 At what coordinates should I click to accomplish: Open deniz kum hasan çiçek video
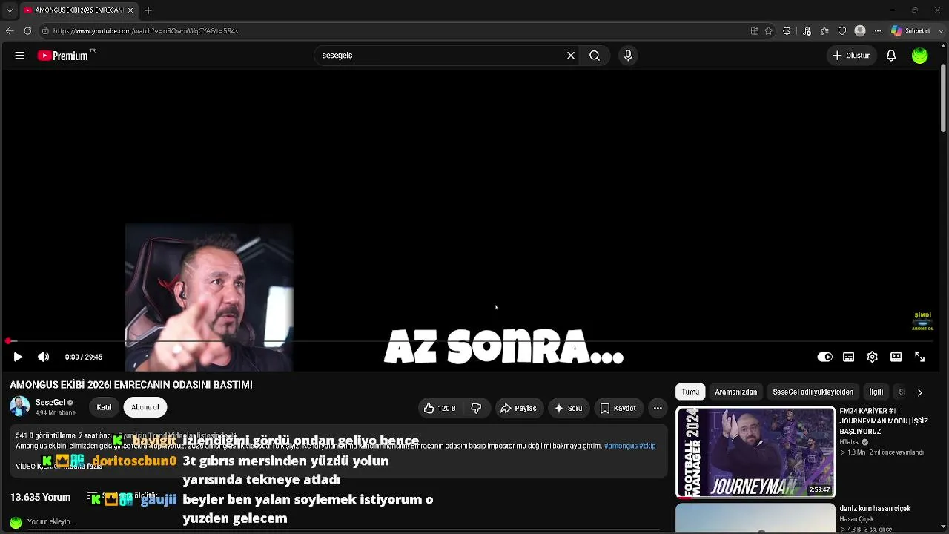[x=875, y=509]
